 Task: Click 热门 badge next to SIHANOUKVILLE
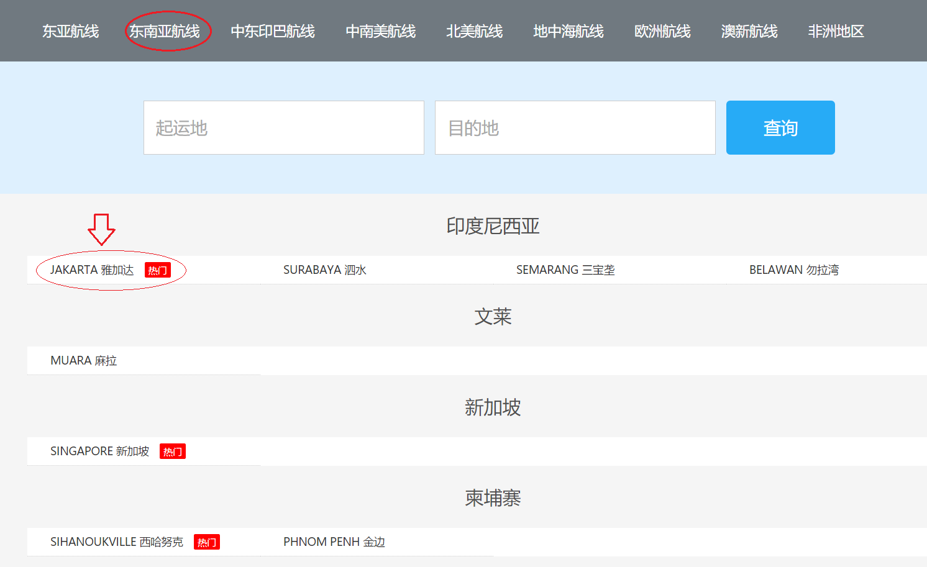pyautogui.click(x=207, y=542)
